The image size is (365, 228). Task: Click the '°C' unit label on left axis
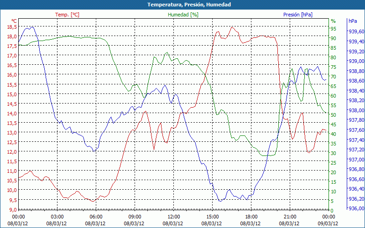pos(14,21)
